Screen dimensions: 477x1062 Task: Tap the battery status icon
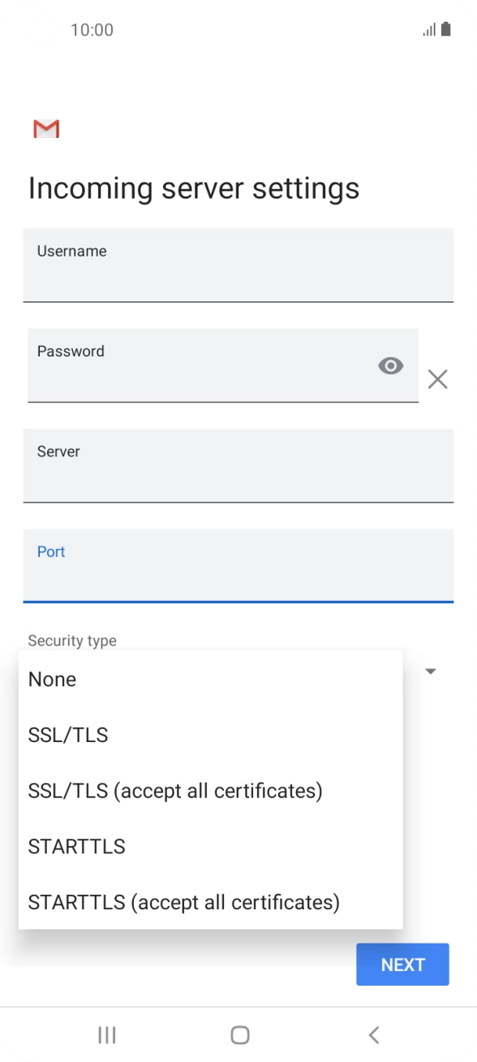(446, 30)
